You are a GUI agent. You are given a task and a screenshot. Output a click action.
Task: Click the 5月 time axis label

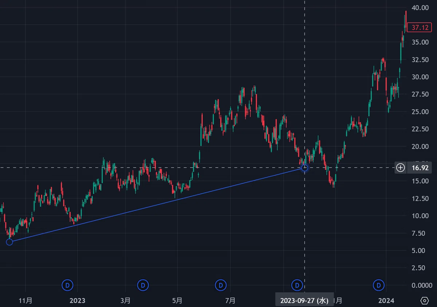click(177, 301)
